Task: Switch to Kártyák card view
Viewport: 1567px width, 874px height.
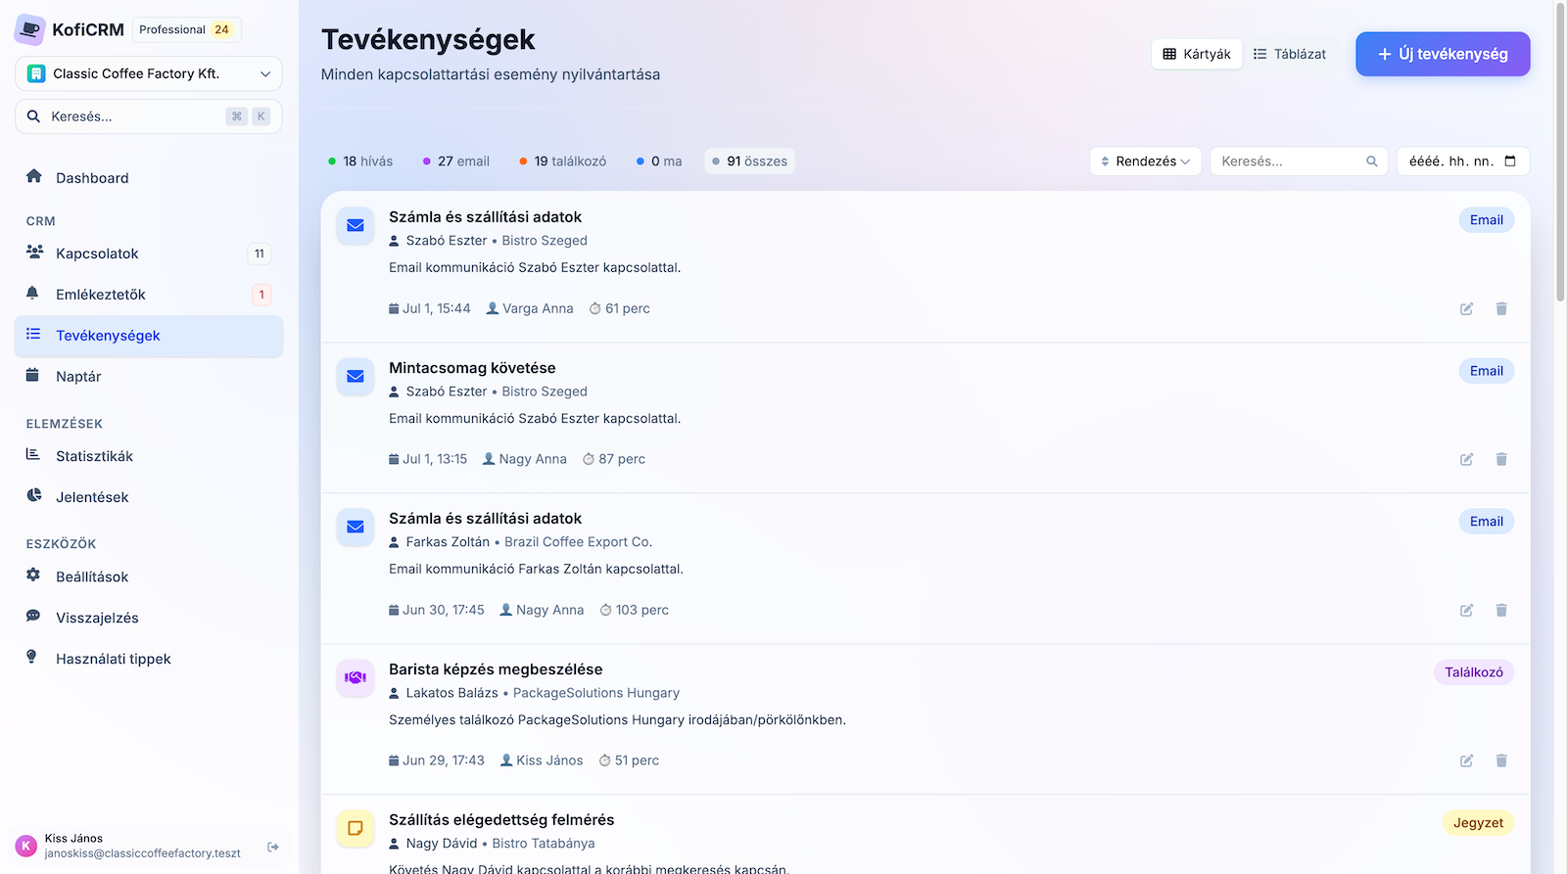Action: click(1197, 54)
